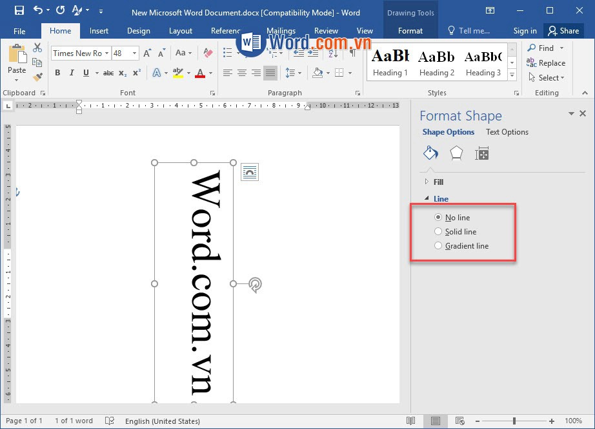Apply the Heading 2 style
The height and width of the screenshot is (429, 595).
point(437,63)
